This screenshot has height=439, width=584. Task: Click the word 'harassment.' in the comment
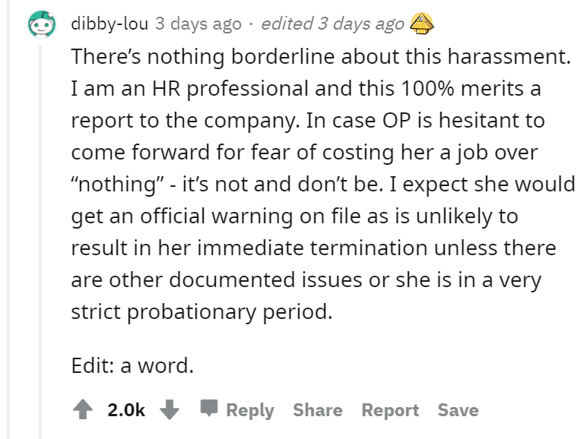point(509,56)
